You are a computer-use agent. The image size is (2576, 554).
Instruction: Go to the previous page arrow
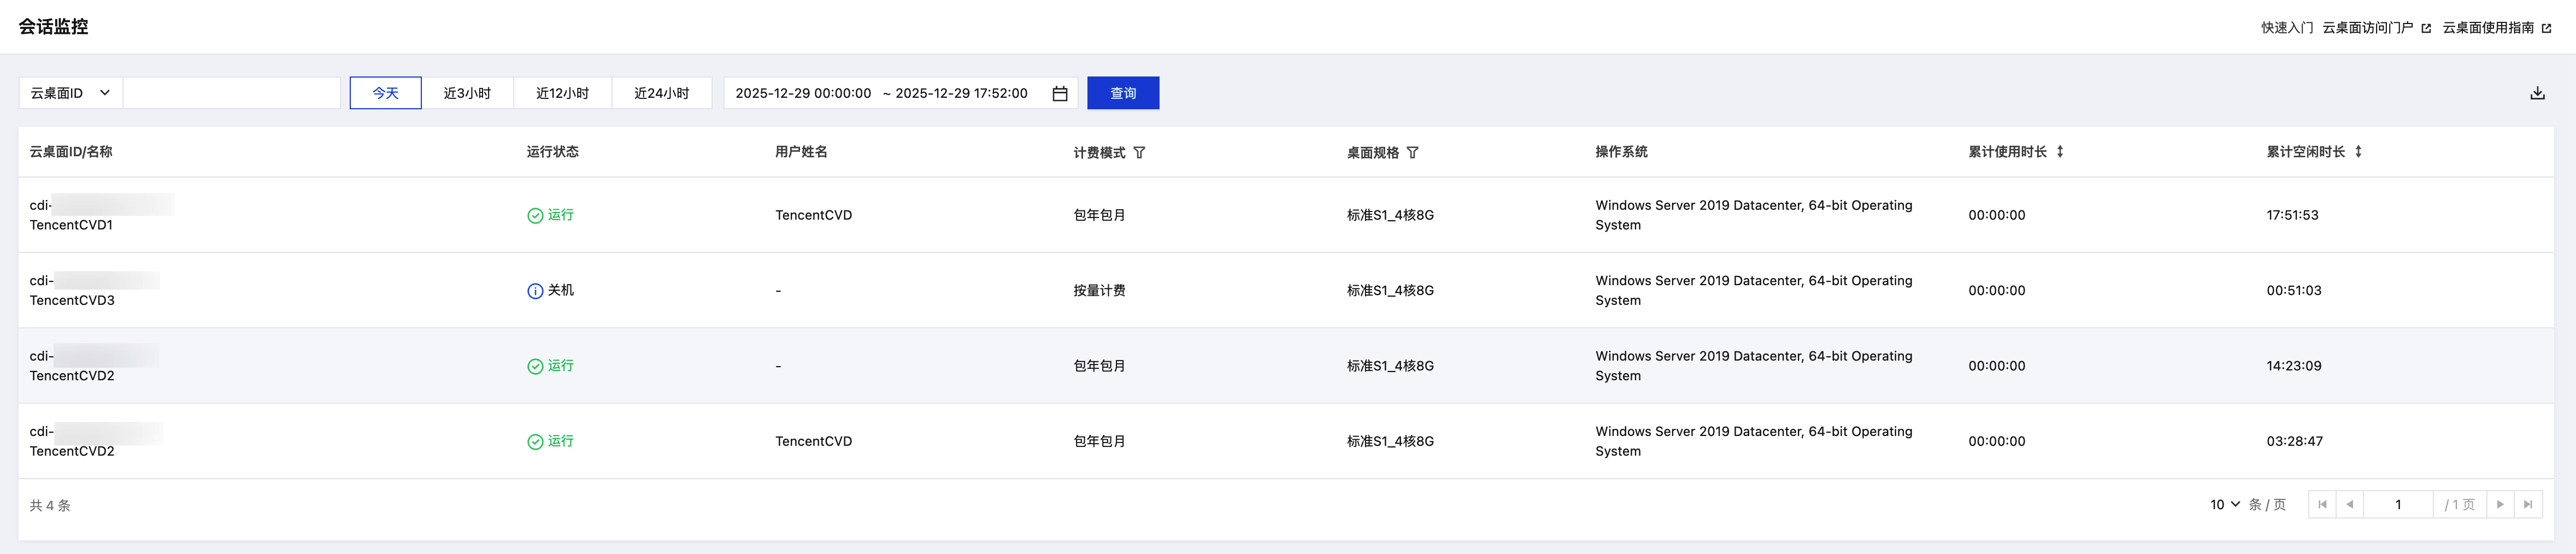pos(2349,505)
